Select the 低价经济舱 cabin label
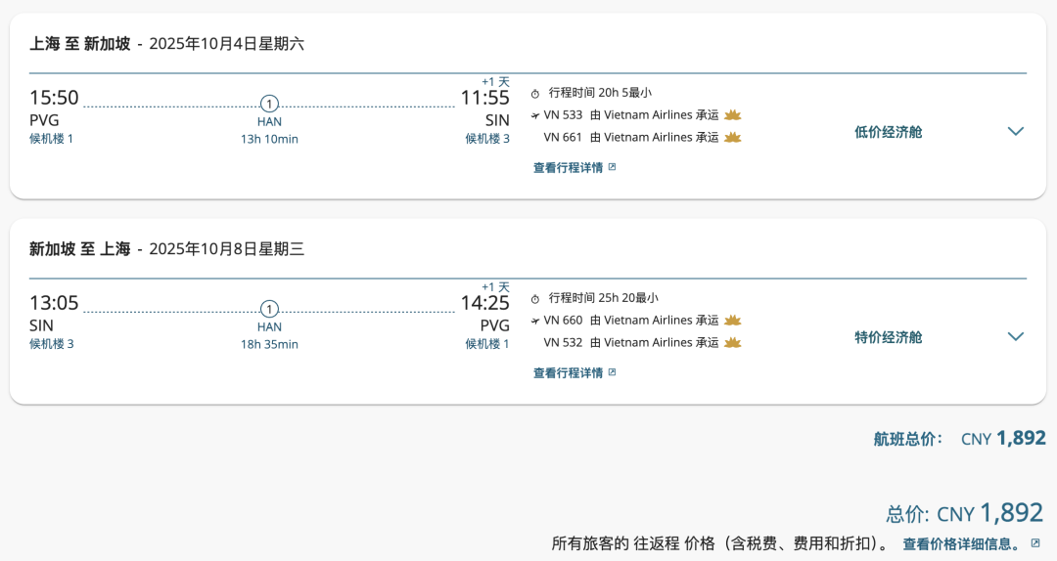The image size is (1057, 561). (x=888, y=132)
